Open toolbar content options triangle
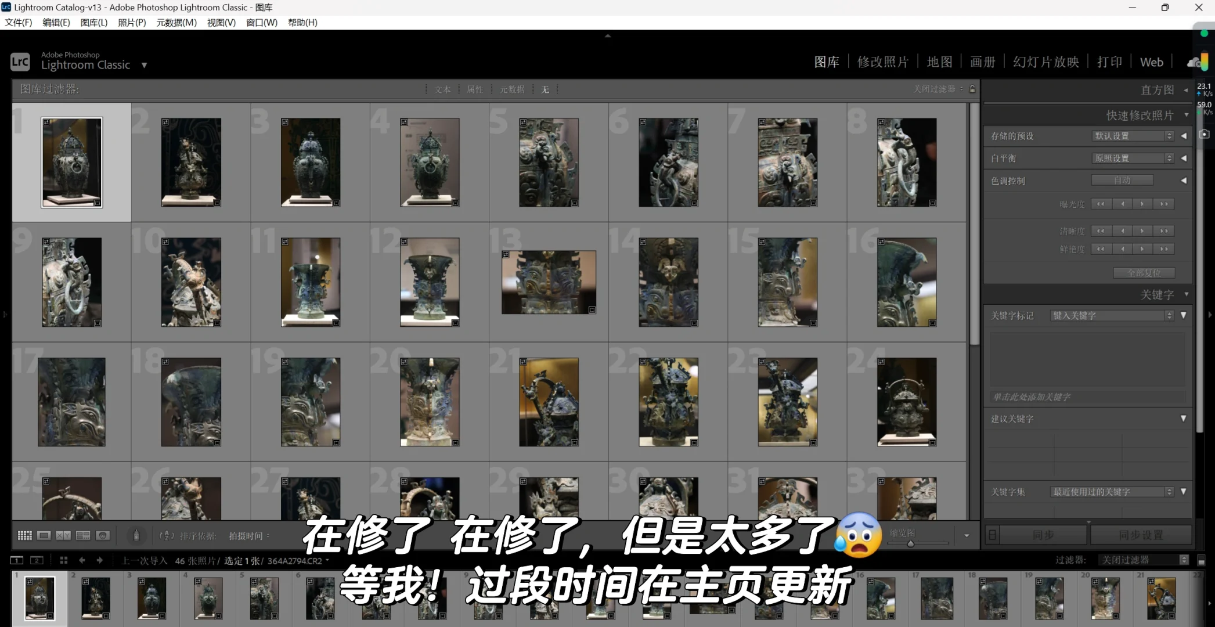 point(967,535)
